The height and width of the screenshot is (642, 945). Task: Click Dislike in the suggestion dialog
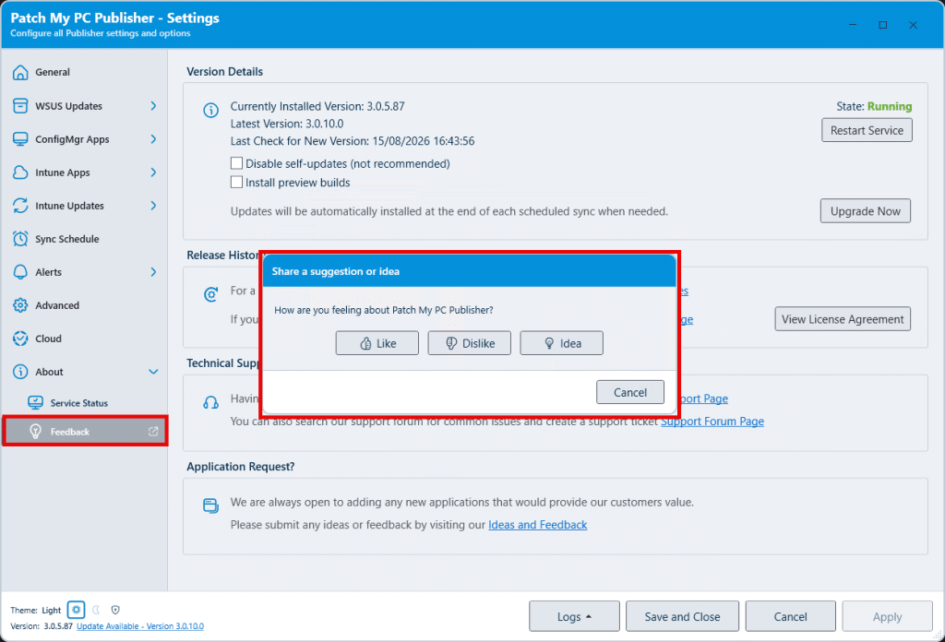pos(470,343)
